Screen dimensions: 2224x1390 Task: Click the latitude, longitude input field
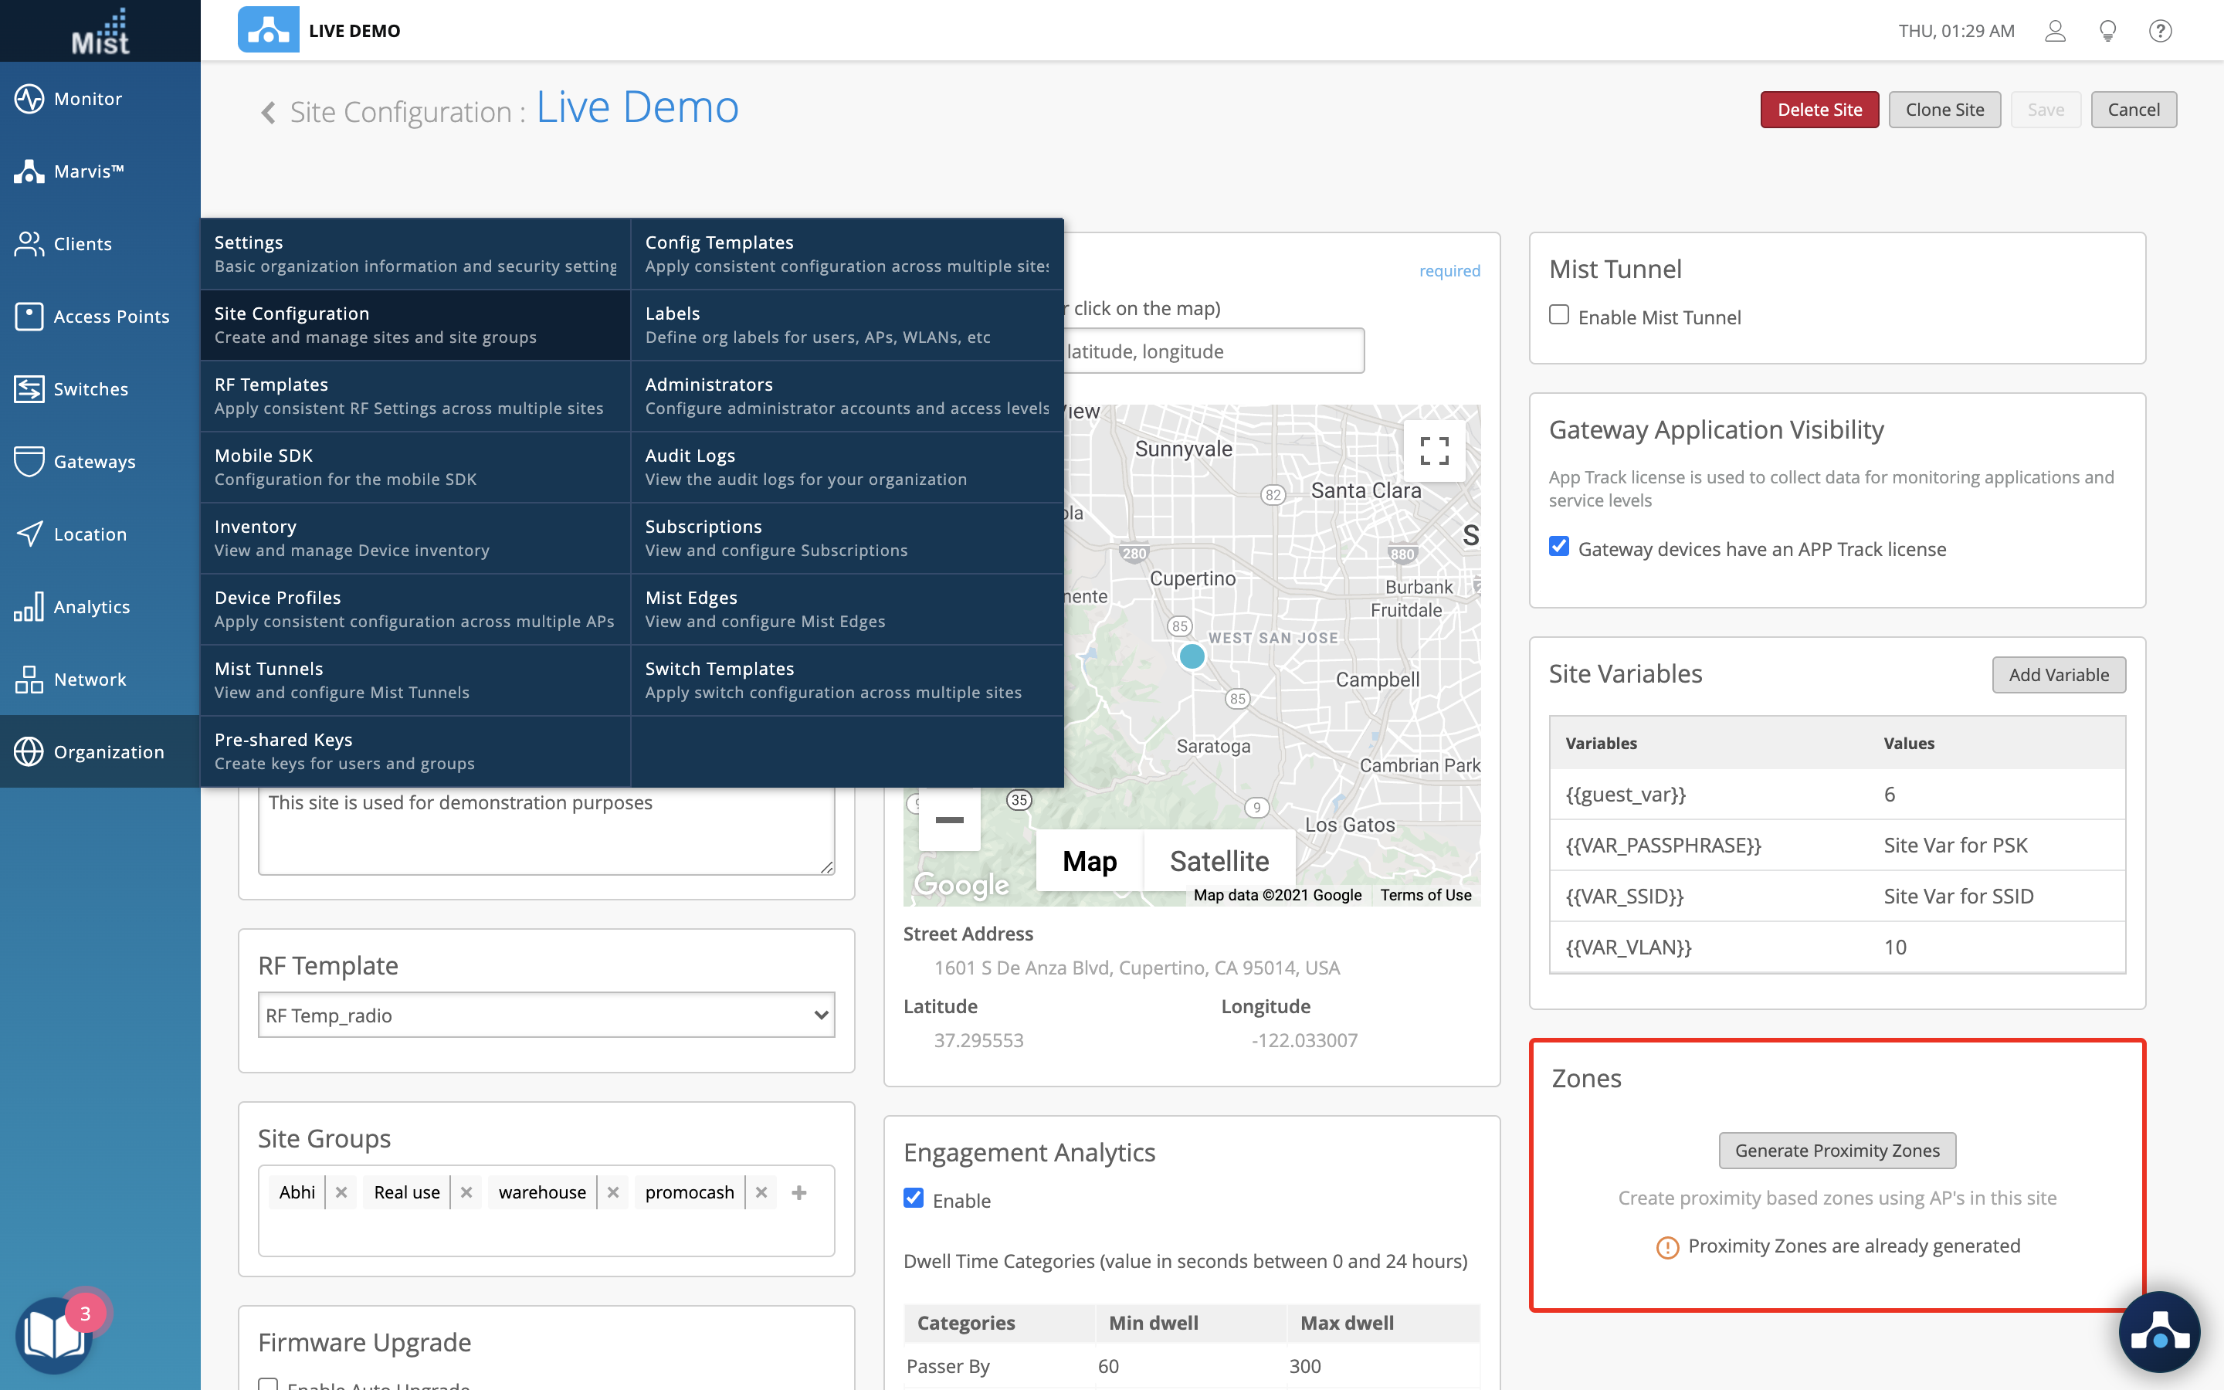(x=1212, y=351)
